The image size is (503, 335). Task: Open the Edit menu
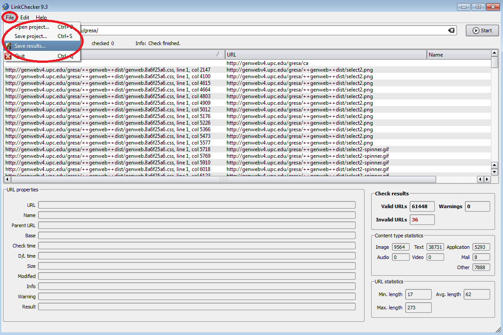pyautogui.click(x=25, y=18)
